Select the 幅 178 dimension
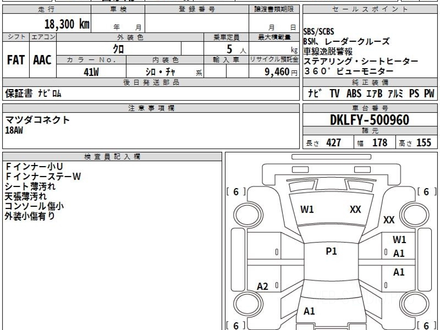 point(372,143)
